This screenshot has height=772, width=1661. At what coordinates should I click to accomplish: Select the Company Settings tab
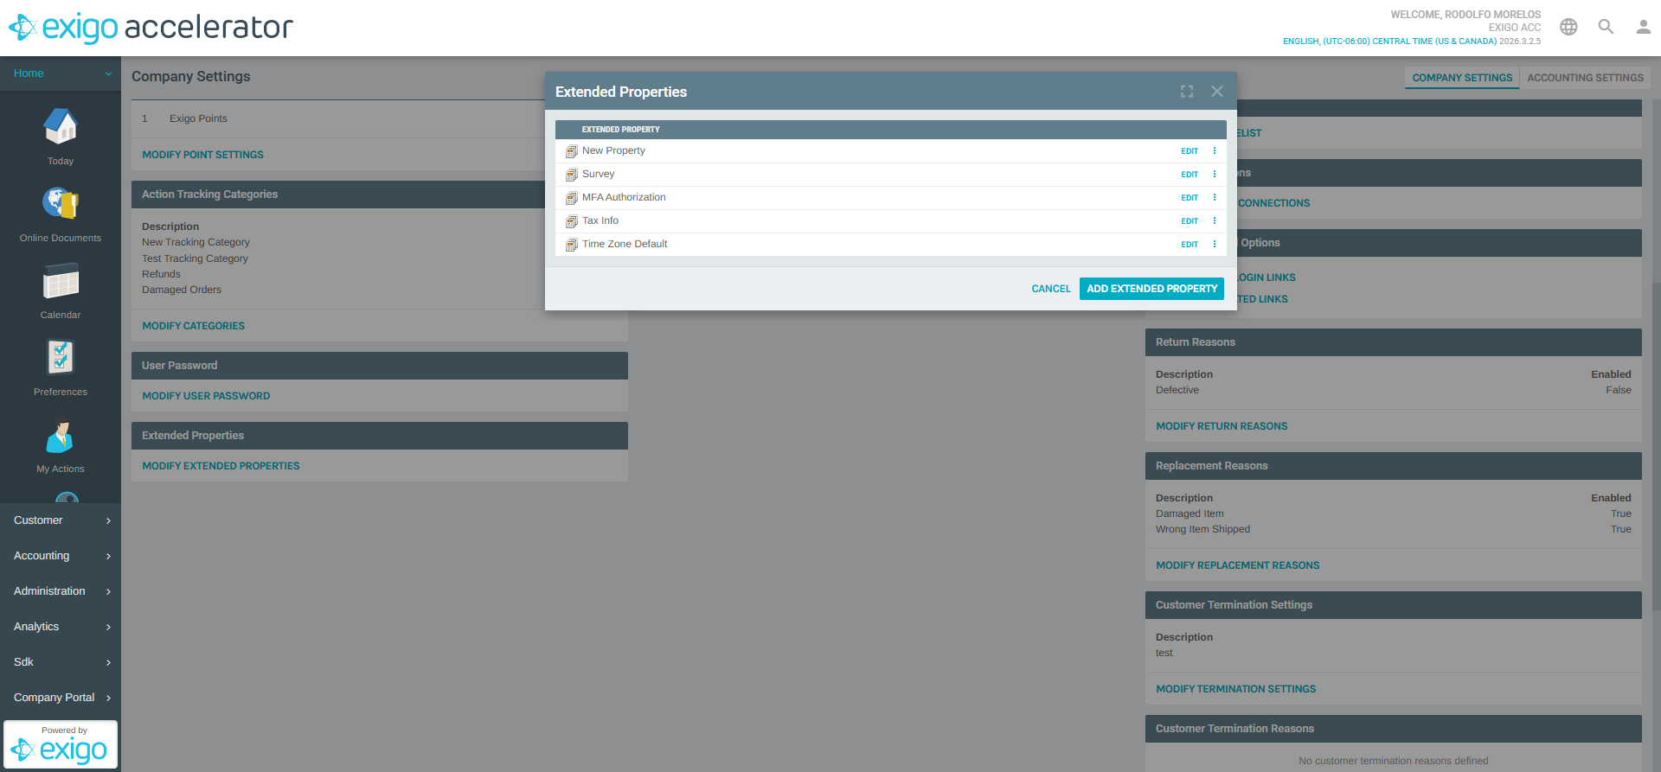[1462, 78]
